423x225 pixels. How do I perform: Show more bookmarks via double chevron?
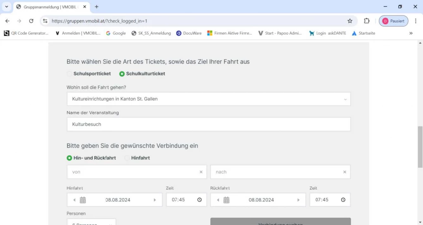point(411,33)
